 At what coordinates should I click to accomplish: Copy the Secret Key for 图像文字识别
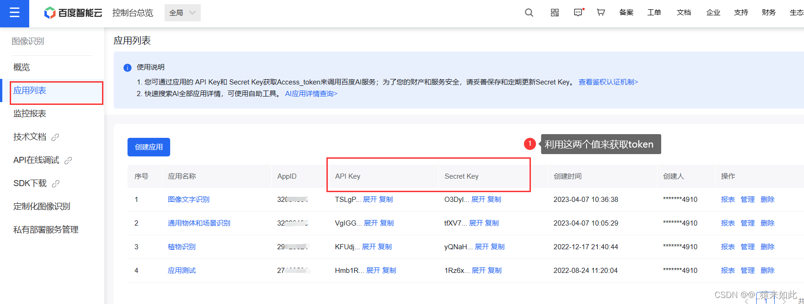point(494,200)
